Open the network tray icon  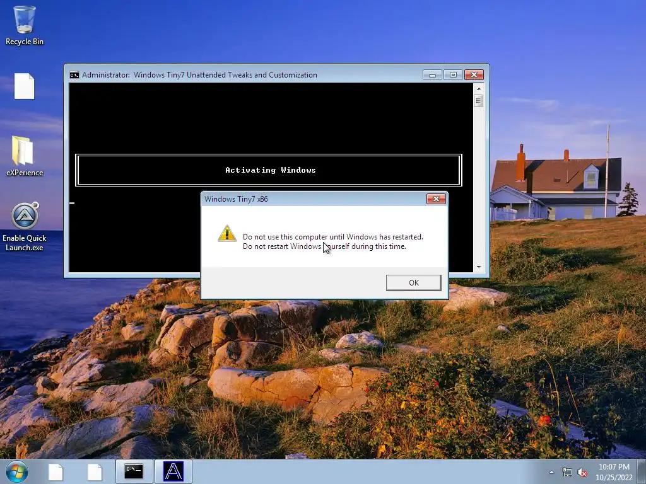[567, 473]
